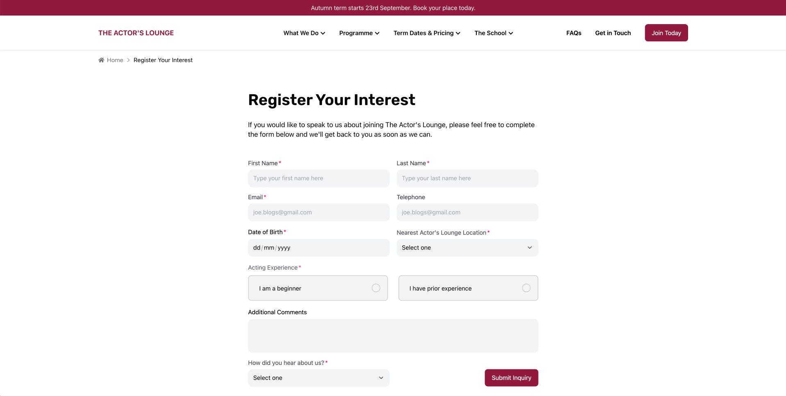Expand the What We Do menu
The width and height of the screenshot is (786, 396).
tap(304, 33)
